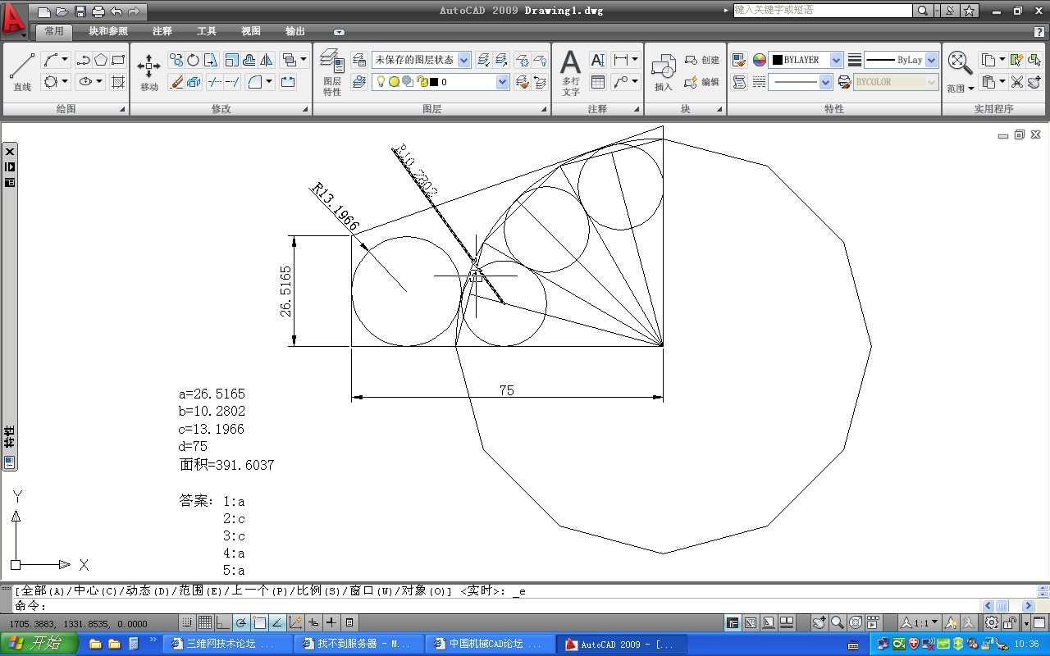Pick the Scale tool
The image size is (1050, 656).
point(231,60)
